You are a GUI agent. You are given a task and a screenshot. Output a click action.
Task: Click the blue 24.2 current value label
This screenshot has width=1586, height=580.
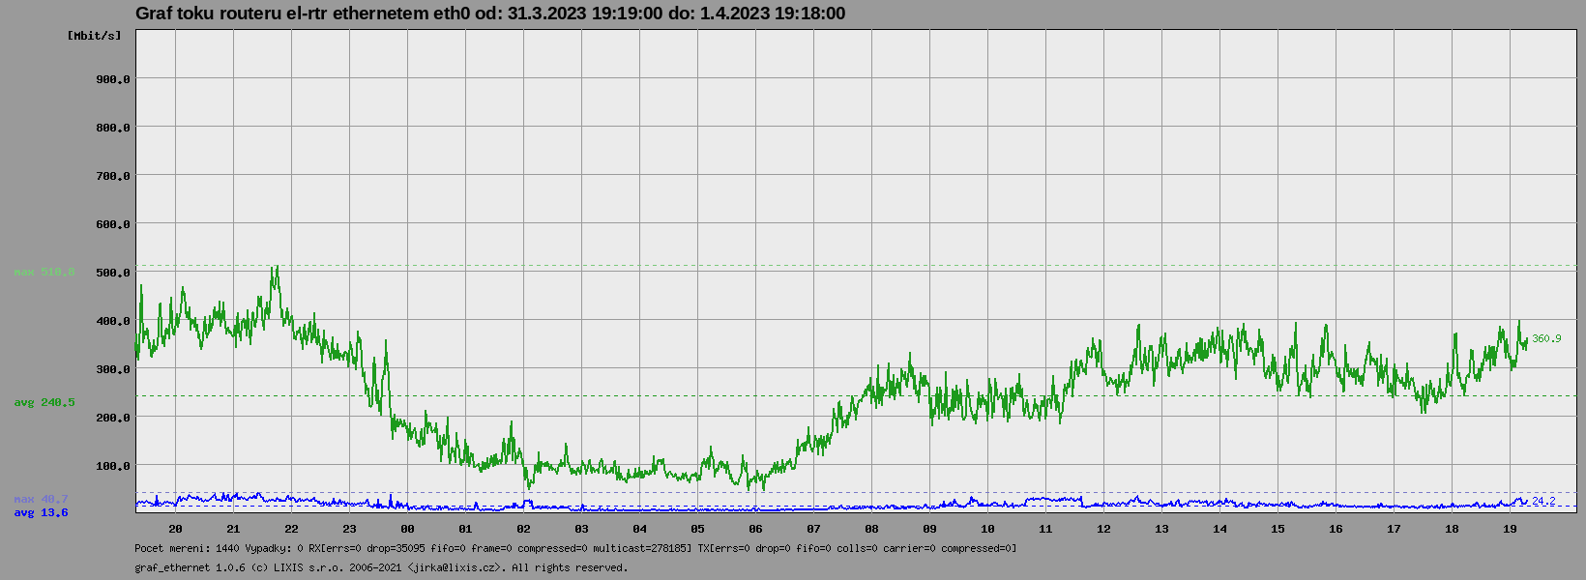click(1543, 501)
